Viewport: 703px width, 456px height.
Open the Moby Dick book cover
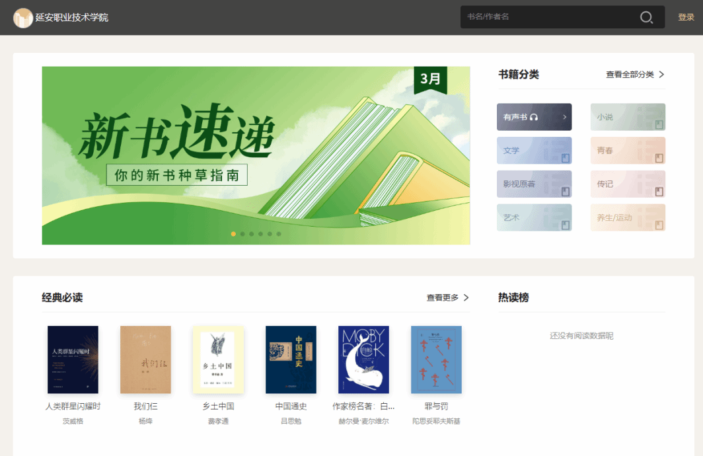pyautogui.click(x=363, y=360)
